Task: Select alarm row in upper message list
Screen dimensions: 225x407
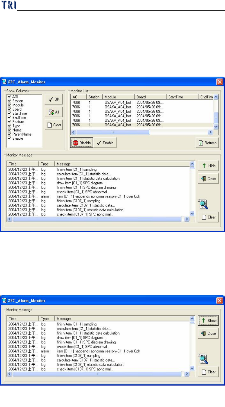Action: pos(98,196)
